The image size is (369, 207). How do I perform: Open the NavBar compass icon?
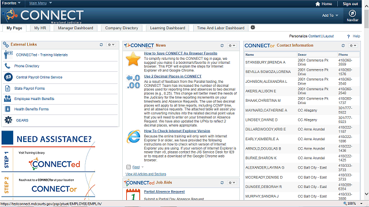(352, 14)
